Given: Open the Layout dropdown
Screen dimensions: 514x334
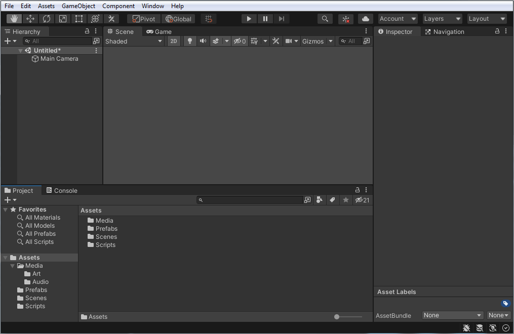Looking at the screenshot, I should click(x=486, y=19).
